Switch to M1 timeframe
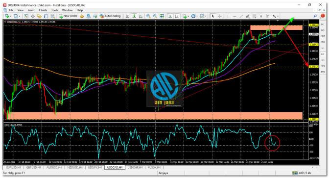329x178 pixels. pyautogui.click(x=323, y=25)
